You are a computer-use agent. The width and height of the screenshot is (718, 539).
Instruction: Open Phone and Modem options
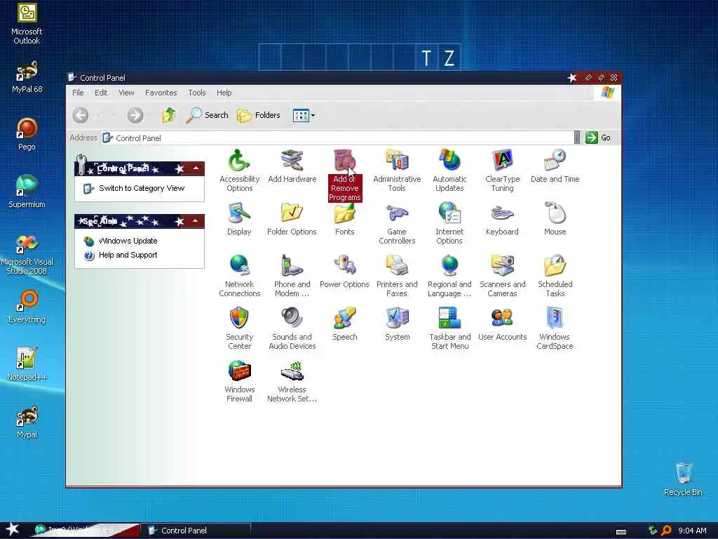click(x=292, y=276)
